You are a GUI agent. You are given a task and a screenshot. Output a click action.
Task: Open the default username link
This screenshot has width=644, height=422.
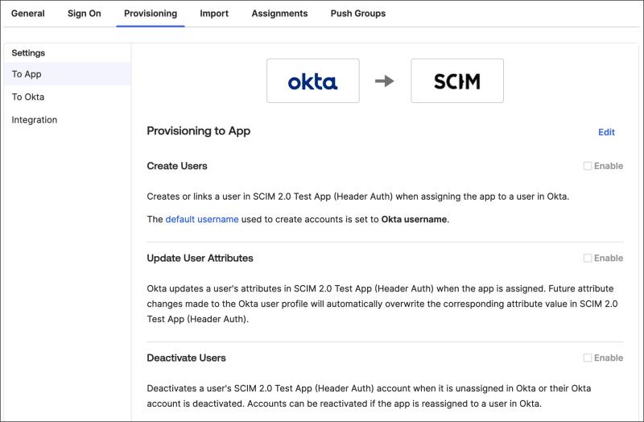coord(202,219)
